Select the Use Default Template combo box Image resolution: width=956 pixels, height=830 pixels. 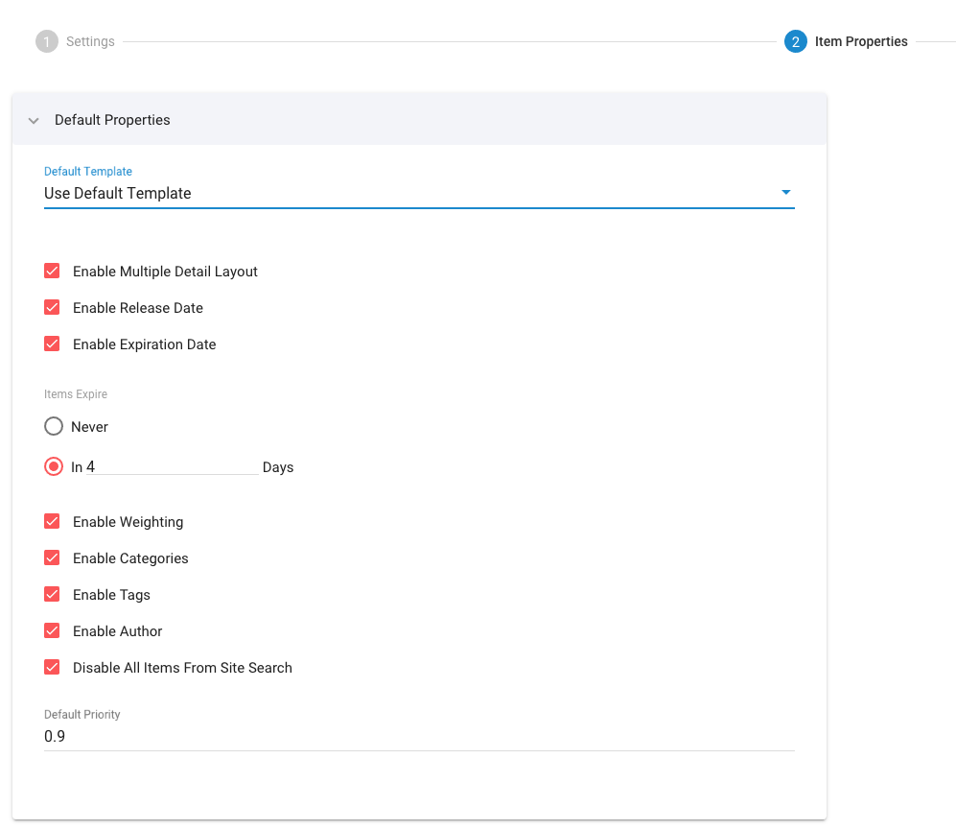pos(419,194)
